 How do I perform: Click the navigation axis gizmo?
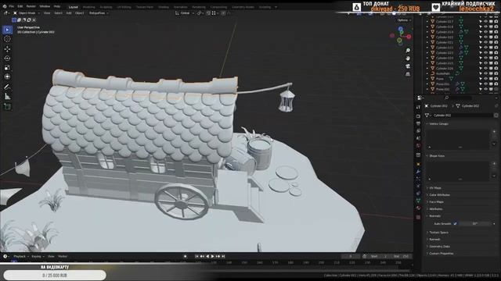pos(400,36)
